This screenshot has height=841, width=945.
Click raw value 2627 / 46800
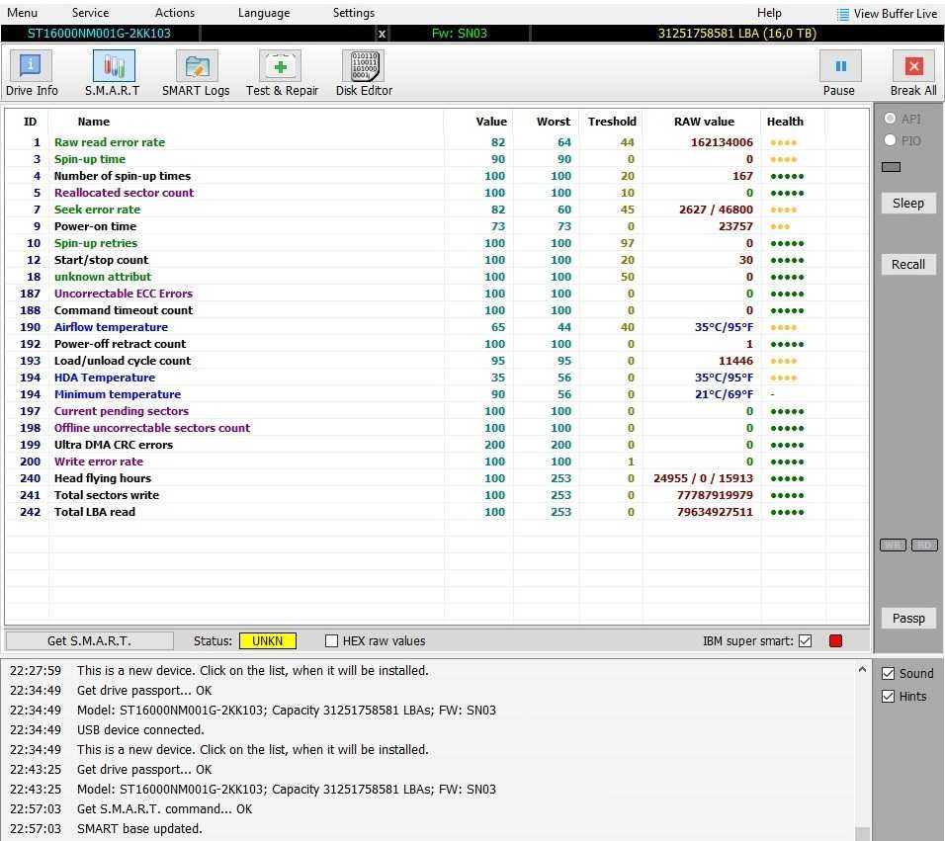[716, 210]
